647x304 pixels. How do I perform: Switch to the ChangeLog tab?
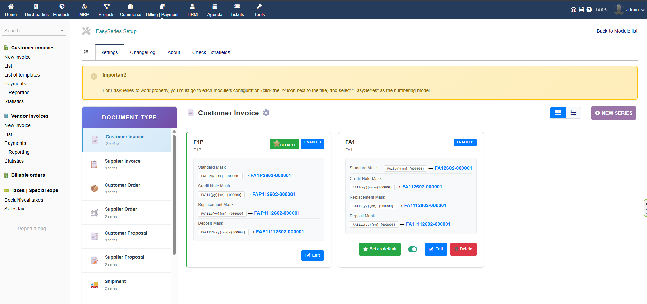pos(142,52)
